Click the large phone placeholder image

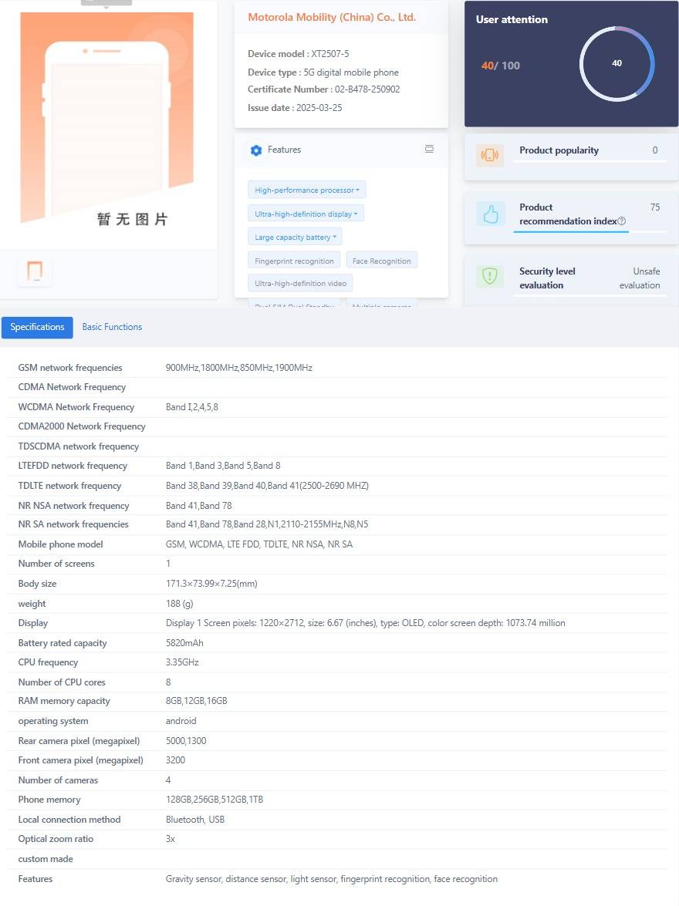point(107,123)
